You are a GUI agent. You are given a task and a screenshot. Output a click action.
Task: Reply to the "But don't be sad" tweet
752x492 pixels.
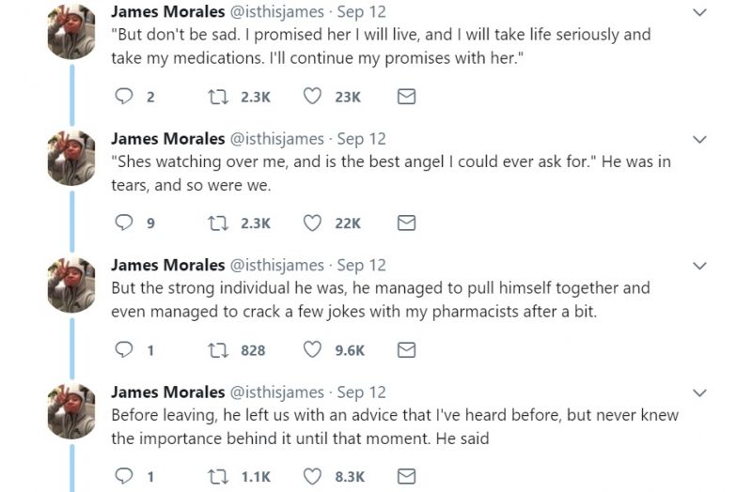[x=124, y=97]
